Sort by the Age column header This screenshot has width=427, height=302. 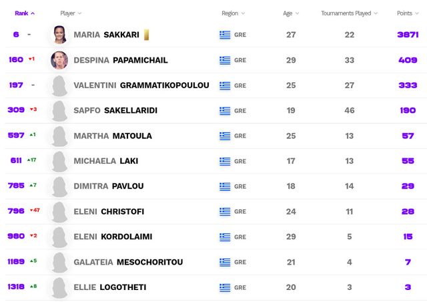[x=291, y=13]
